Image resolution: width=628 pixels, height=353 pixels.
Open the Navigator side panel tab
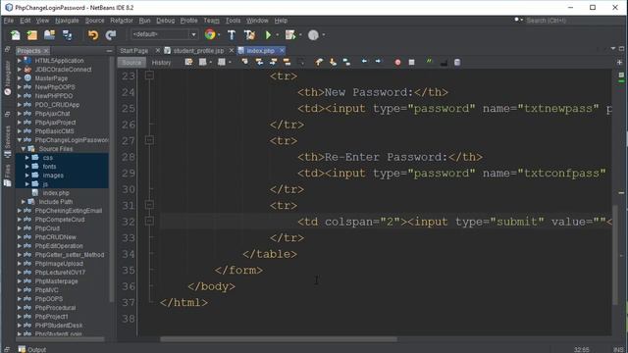pyautogui.click(x=7, y=77)
